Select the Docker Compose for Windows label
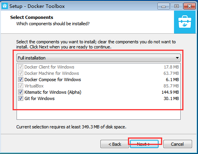Screen dimensions: 198x154 pos(53,80)
